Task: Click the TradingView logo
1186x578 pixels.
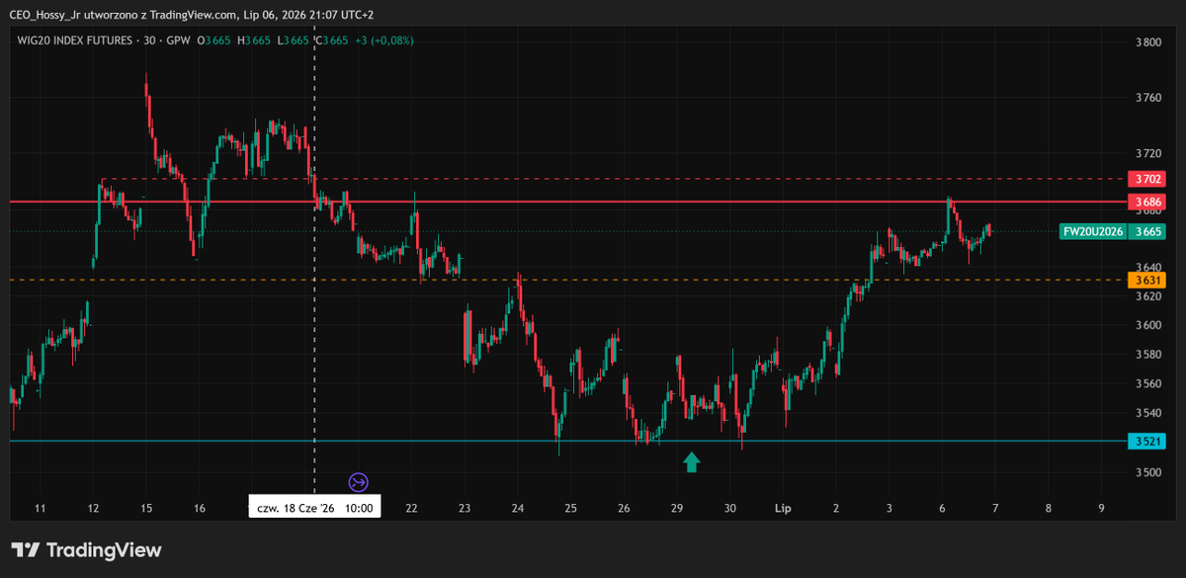Action: pos(86,550)
